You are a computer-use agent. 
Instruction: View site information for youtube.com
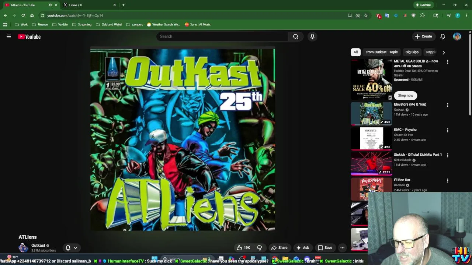point(42,15)
